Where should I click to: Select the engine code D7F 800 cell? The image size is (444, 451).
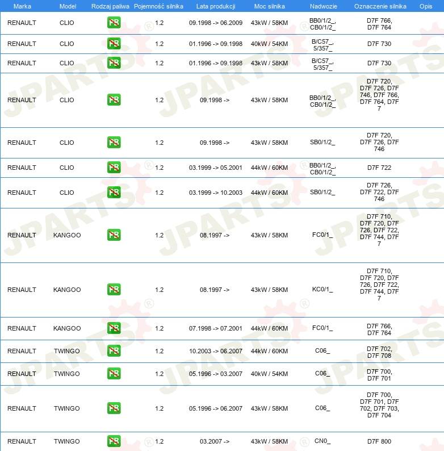pyautogui.click(x=379, y=441)
